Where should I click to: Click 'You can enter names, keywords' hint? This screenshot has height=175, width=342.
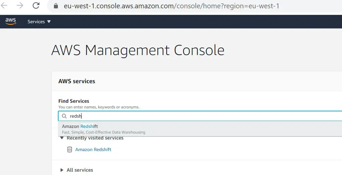coord(99,107)
